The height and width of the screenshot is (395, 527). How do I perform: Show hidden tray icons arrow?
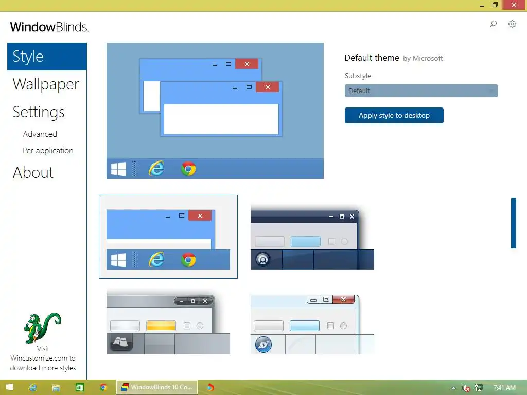[x=454, y=388]
